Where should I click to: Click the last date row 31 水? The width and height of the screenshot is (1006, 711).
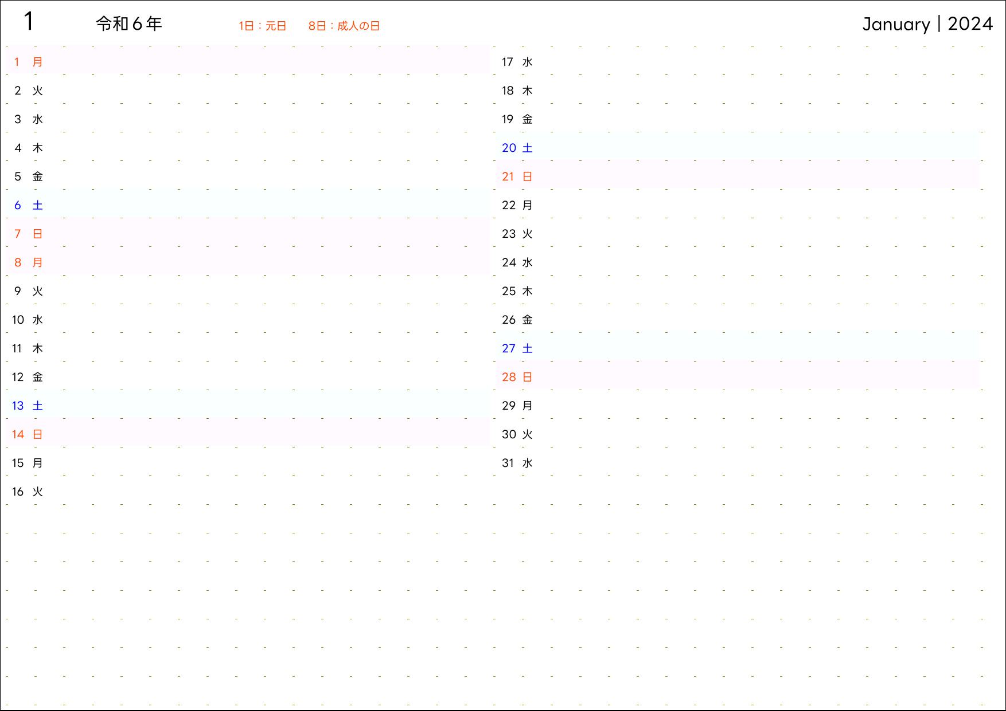tap(738, 461)
